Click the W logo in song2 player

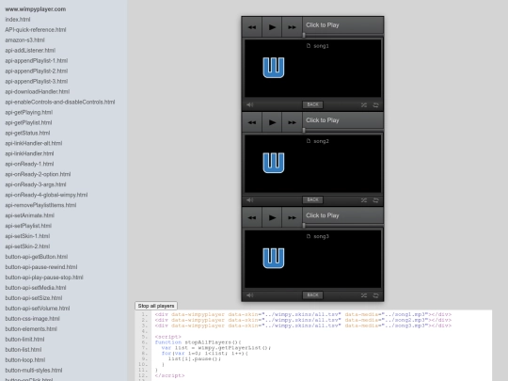(x=274, y=163)
